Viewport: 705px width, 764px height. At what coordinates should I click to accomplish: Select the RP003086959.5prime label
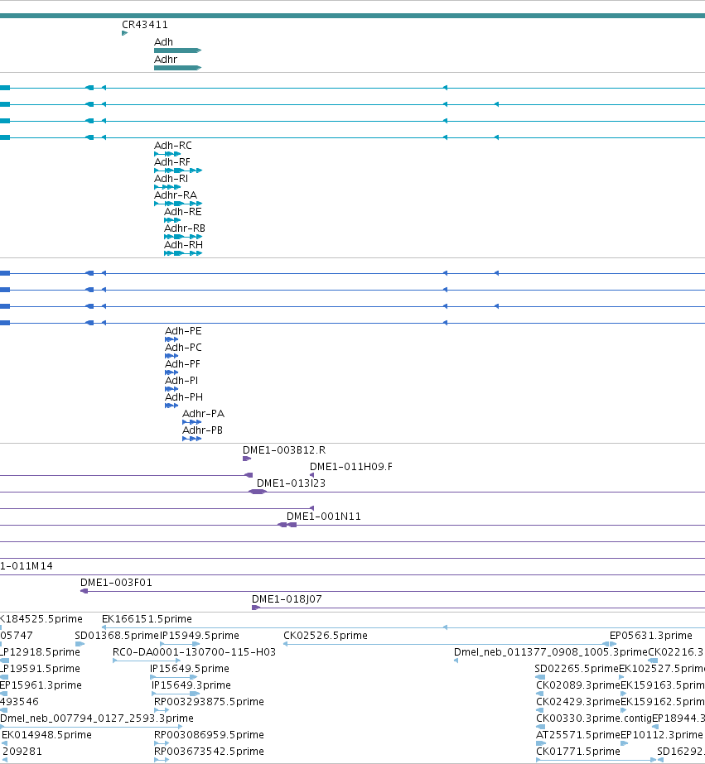209,735
